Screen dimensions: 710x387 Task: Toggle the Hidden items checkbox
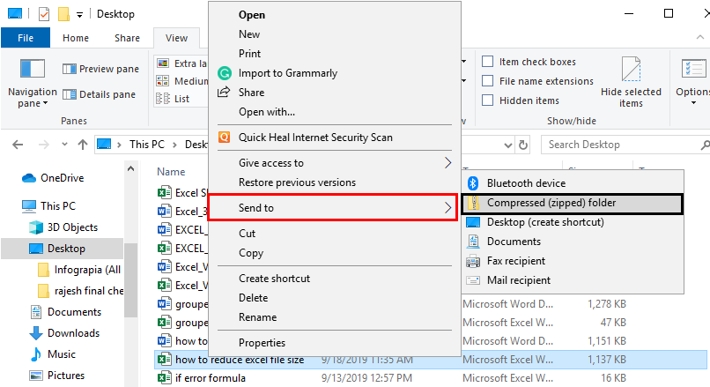click(487, 100)
